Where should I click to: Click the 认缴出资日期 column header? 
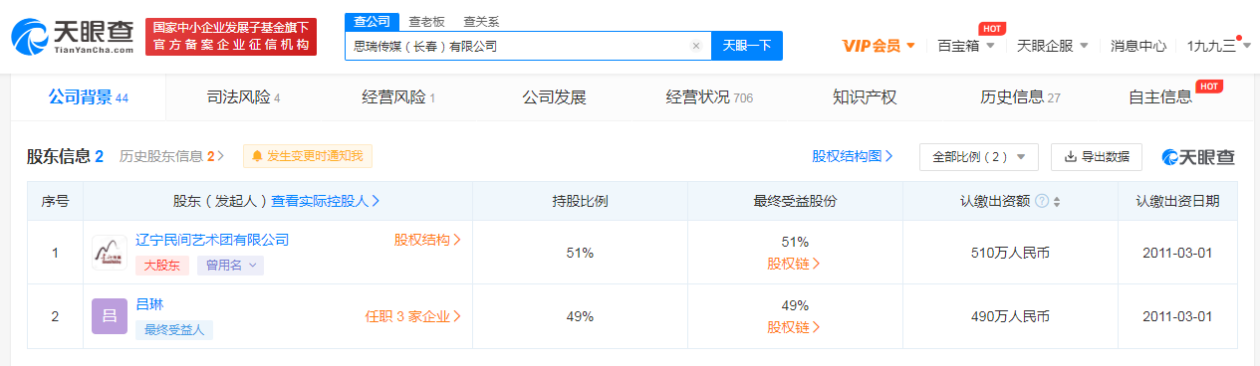point(1177,201)
